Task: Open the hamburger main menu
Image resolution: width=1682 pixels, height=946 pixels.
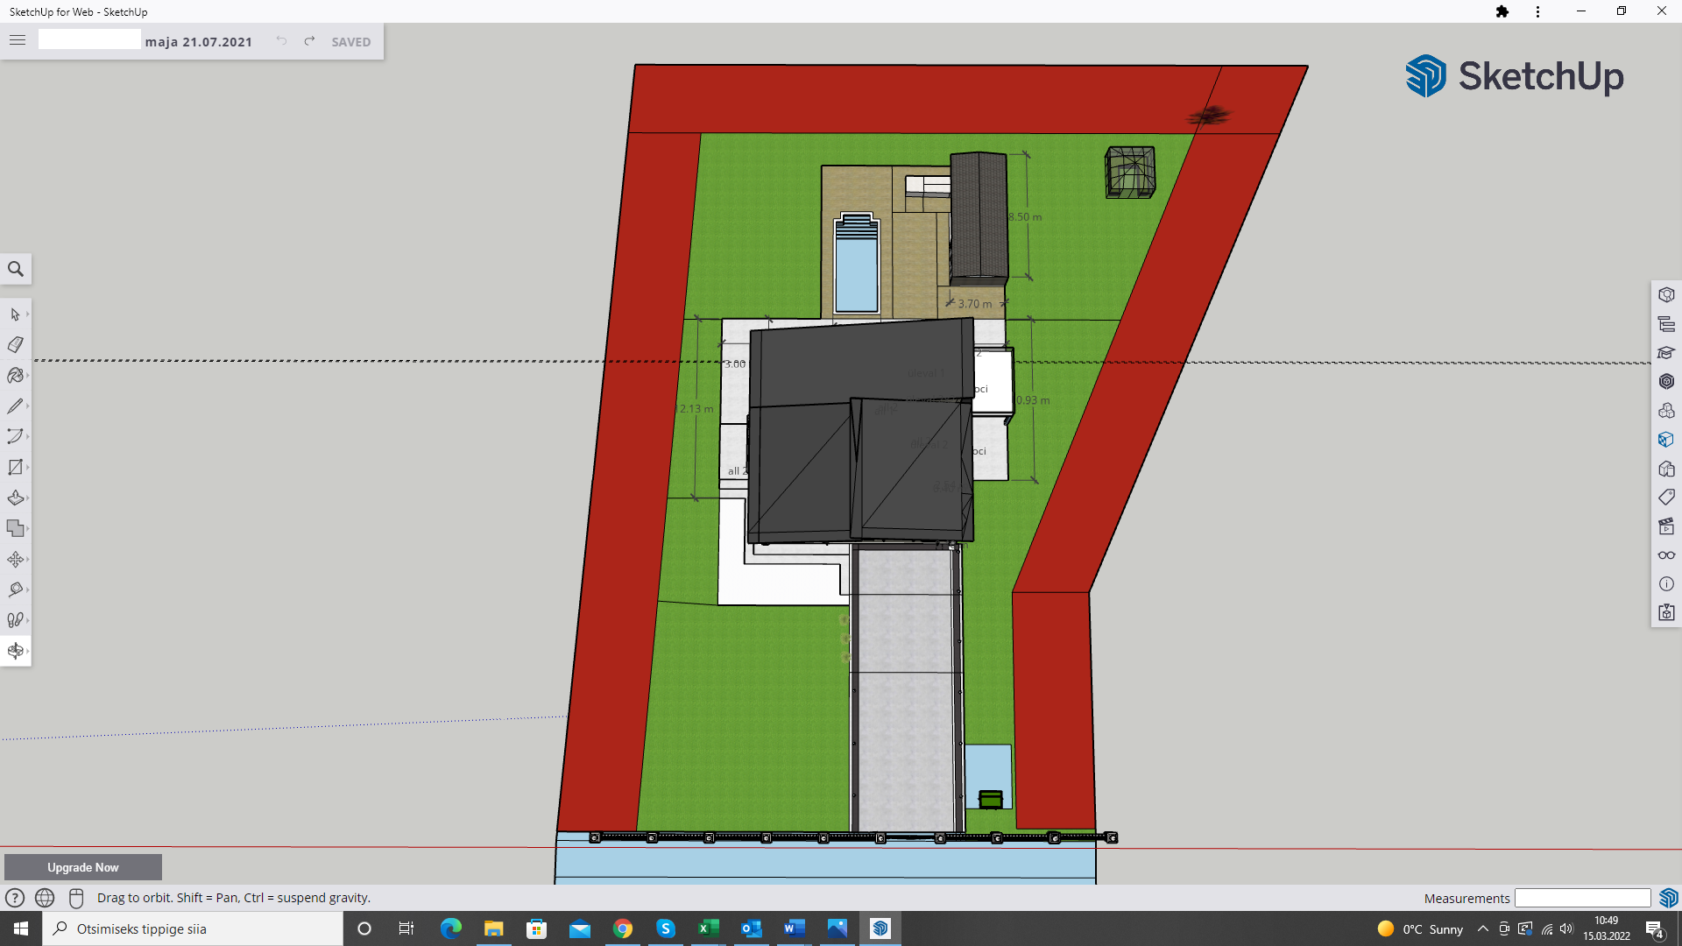Action: (x=18, y=40)
